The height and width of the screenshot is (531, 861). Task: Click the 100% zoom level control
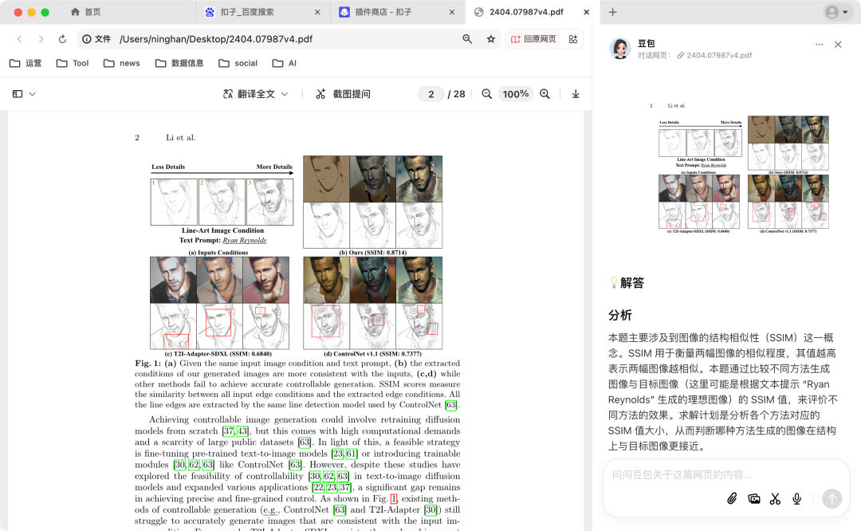click(515, 93)
